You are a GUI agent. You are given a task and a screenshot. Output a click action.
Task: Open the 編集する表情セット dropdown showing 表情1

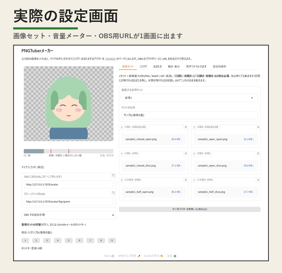[x=189, y=98]
